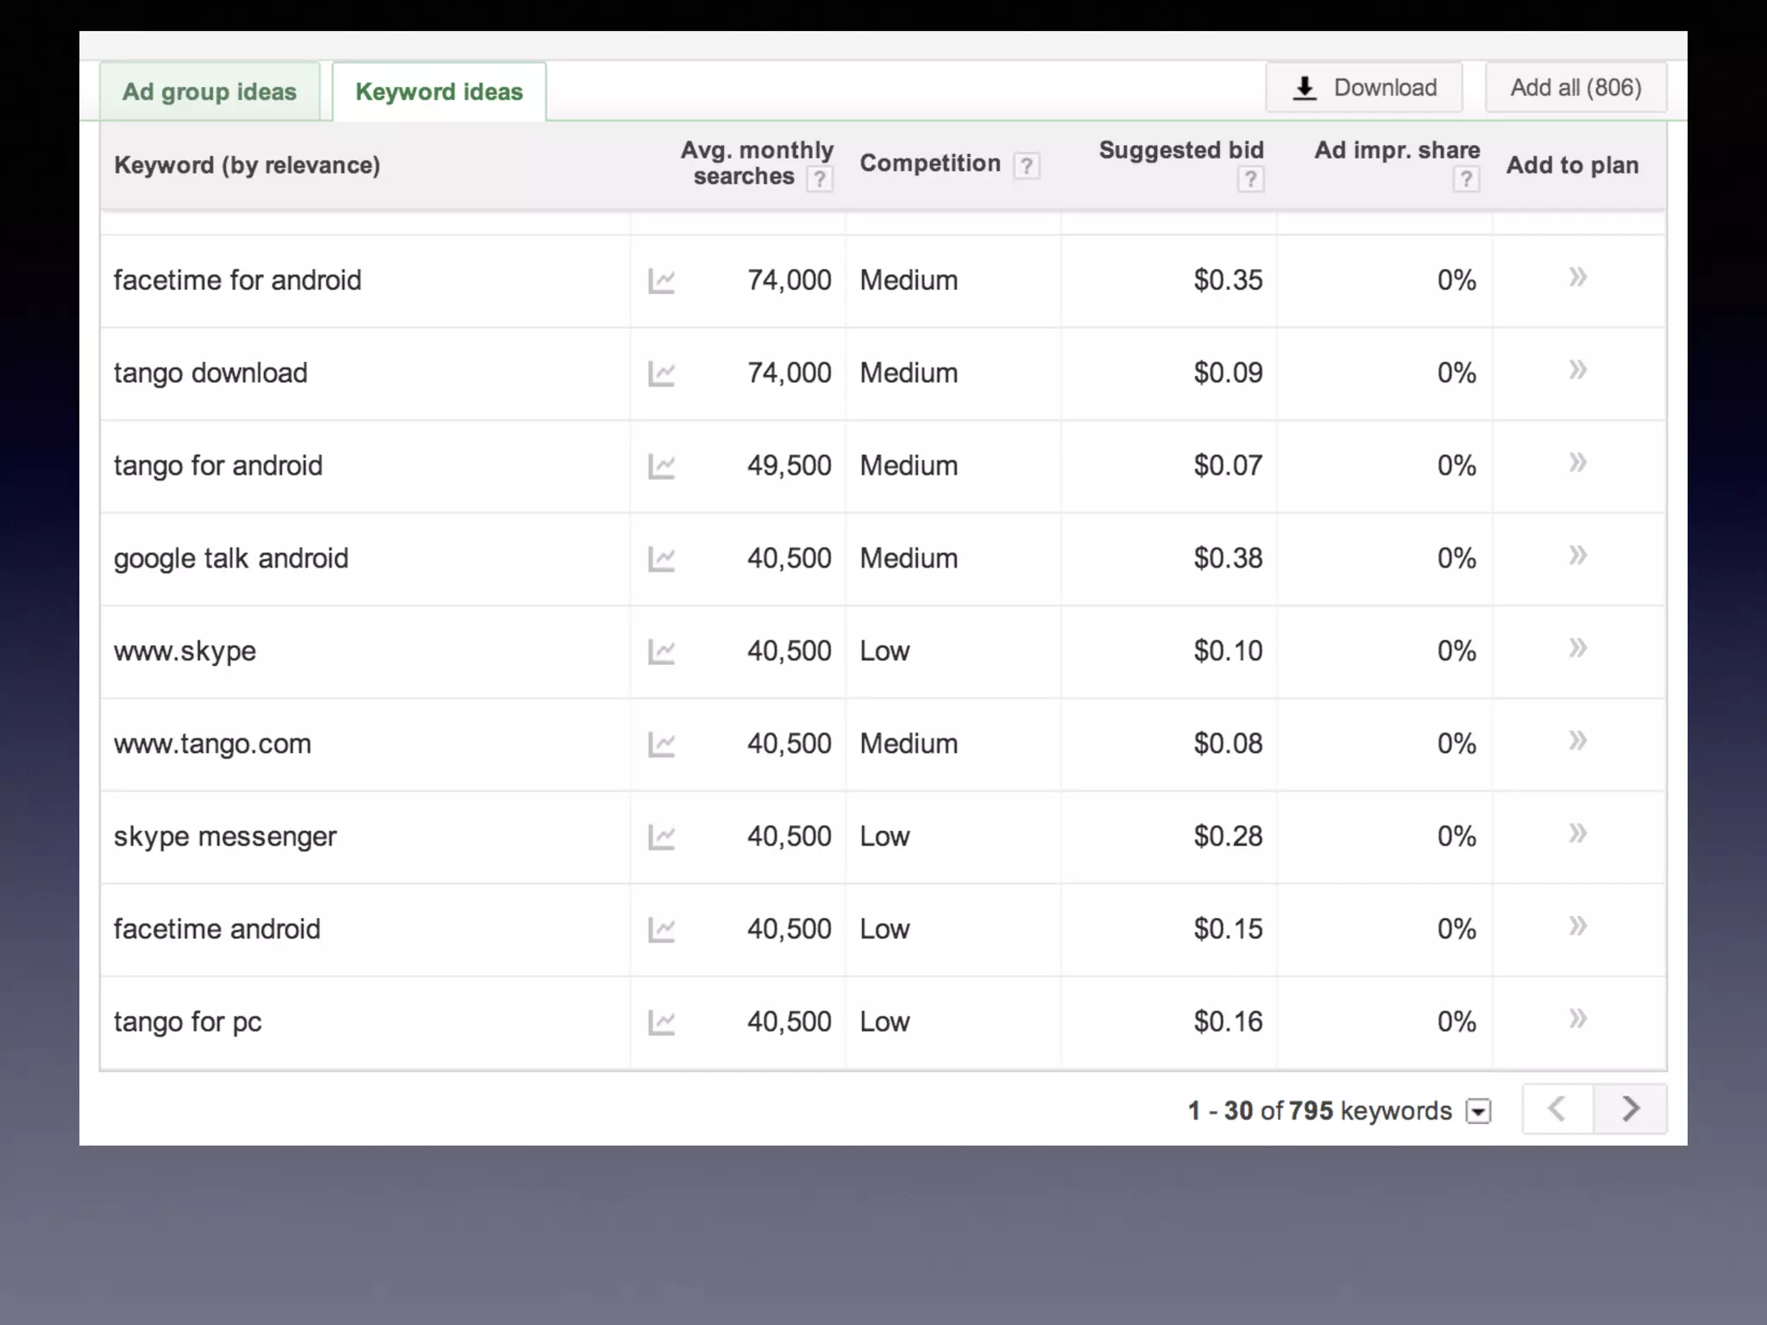Sort by Keyword (by relevance) header
Screen dimensions: 1767x1325
coord(247,165)
